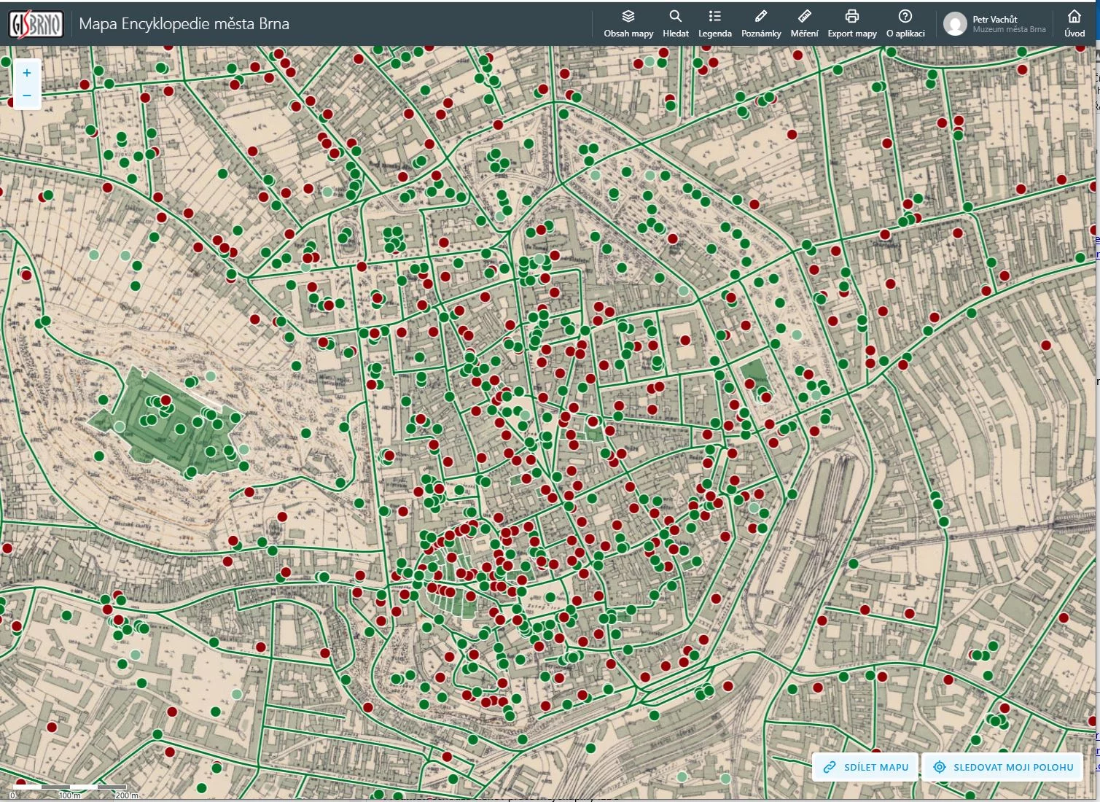Image resolution: width=1100 pixels, height=802 pixels.
Task: Go to the Úvod home page
Action: click(1074, 23)
